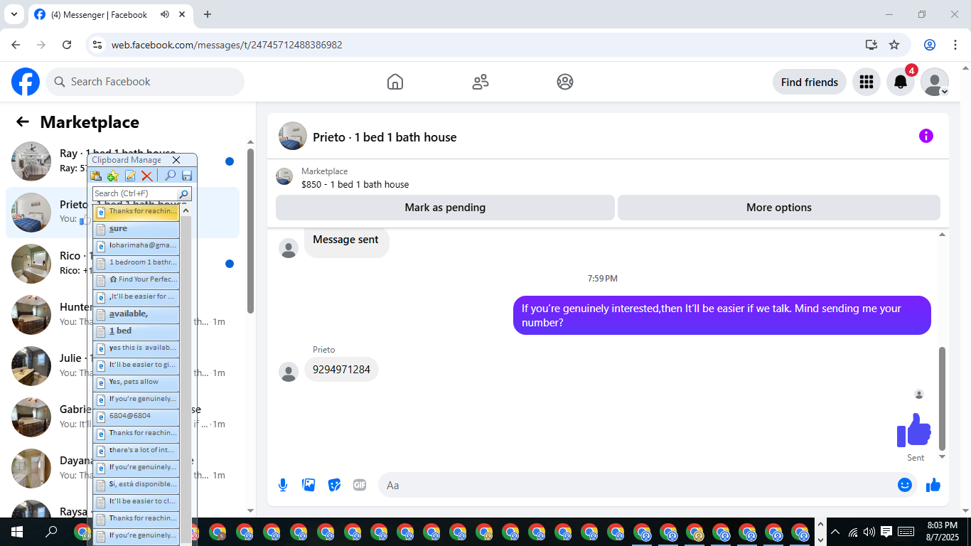Go to the Facebook Home icon

pos(395,82)
